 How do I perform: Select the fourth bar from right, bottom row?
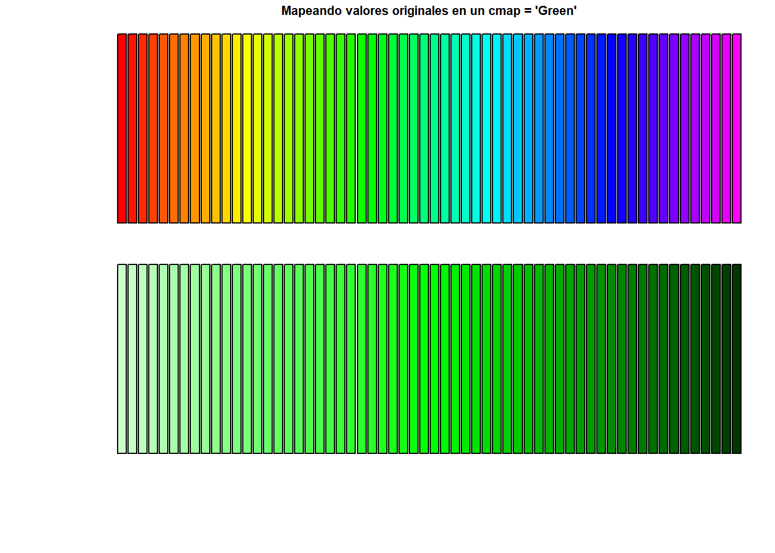(x=705, y=359)
